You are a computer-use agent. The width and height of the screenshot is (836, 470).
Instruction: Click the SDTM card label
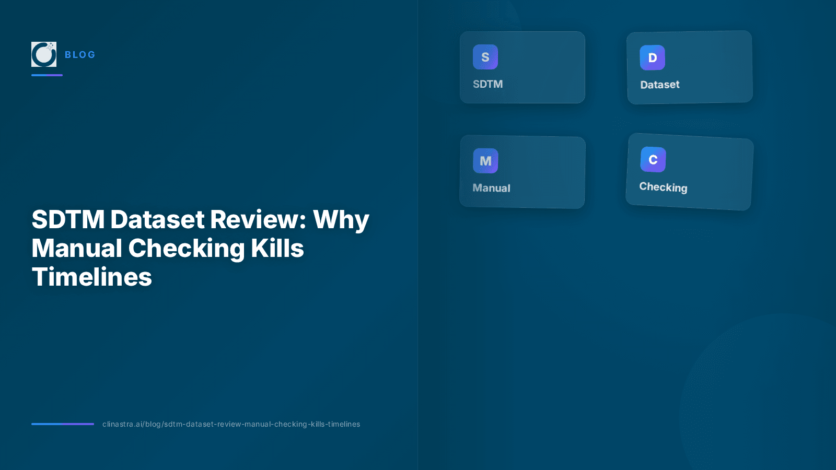tap(488, 84)
